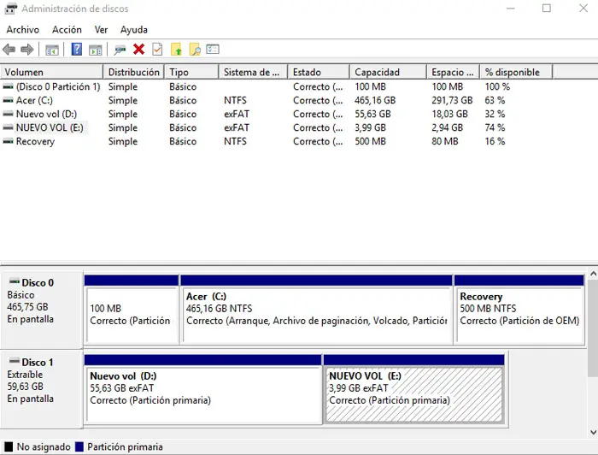Select the NUEVO VOL (E:) partition block

[413, 393]
